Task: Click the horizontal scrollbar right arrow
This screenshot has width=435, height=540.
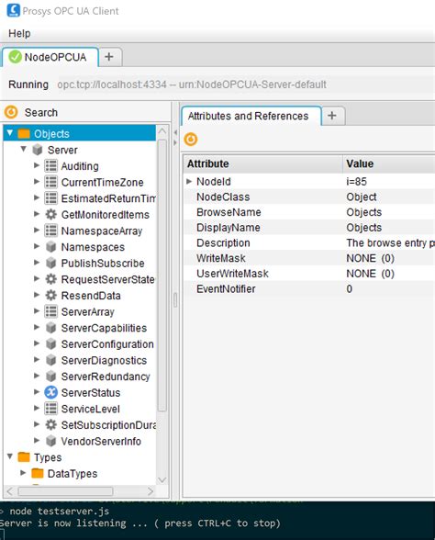Action: [151, 491]
